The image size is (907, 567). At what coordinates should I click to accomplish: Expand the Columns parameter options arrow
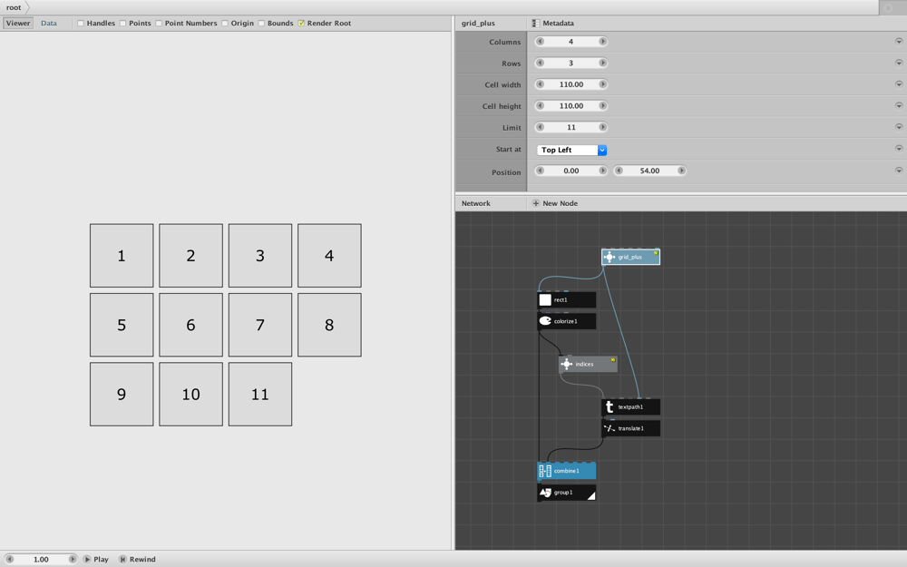899,41
